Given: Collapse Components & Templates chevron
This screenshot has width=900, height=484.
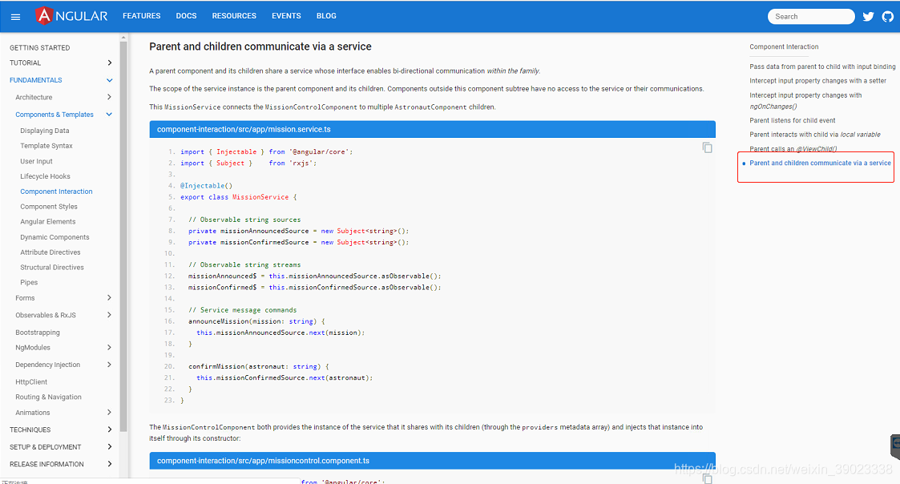Looking at the screenshot, I should [x=109, y=115].
